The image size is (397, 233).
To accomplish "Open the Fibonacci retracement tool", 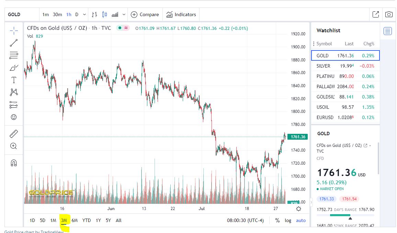I will coord(14,55).
